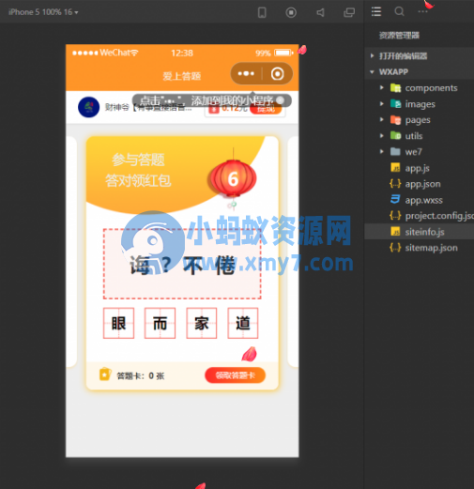Click the user avatar in simulator
Viewport: 474px width, 489px height.
[89, 107]
